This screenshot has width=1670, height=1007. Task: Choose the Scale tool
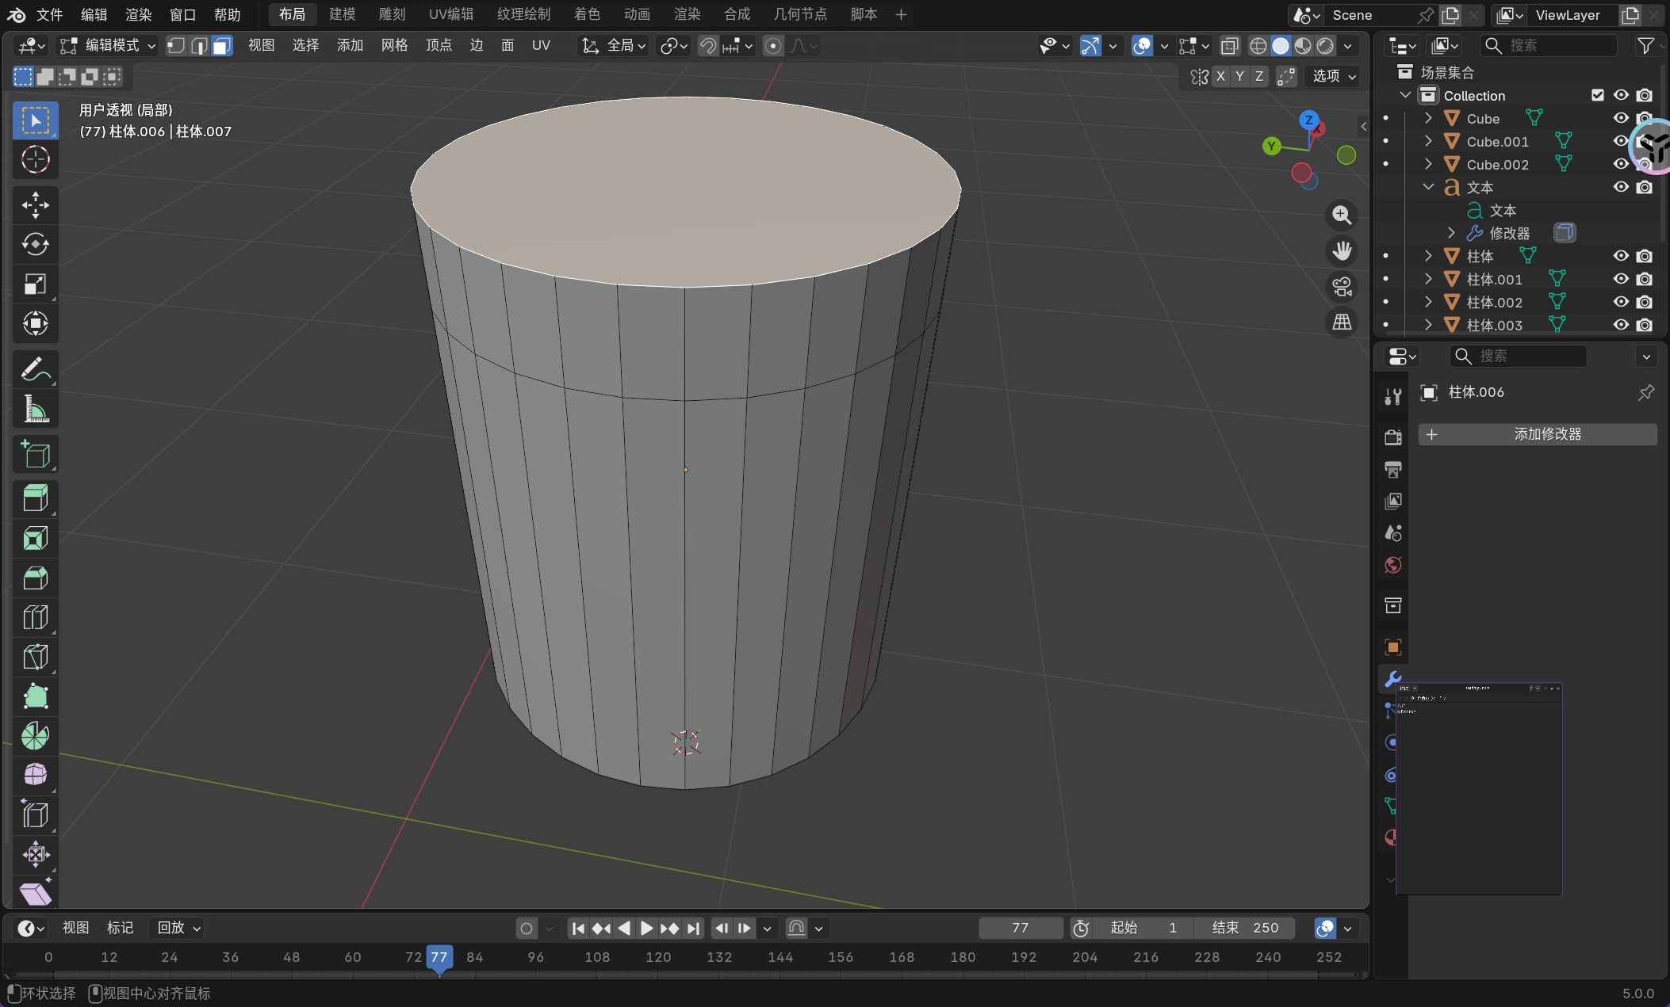[x=35, y=284]
